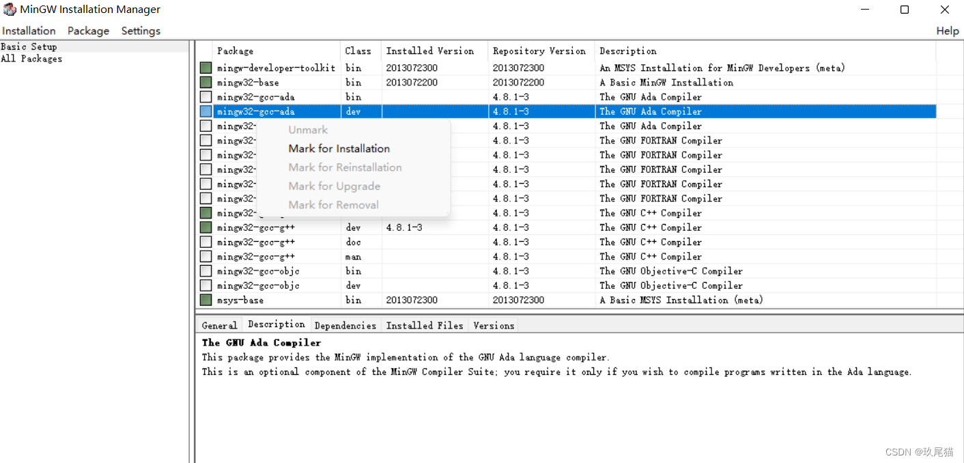Toggle checkbox for mingw32-gcc-g++ man row
Image resolution: width=964 pixels, height=463 pixels.
coord(205,256)
